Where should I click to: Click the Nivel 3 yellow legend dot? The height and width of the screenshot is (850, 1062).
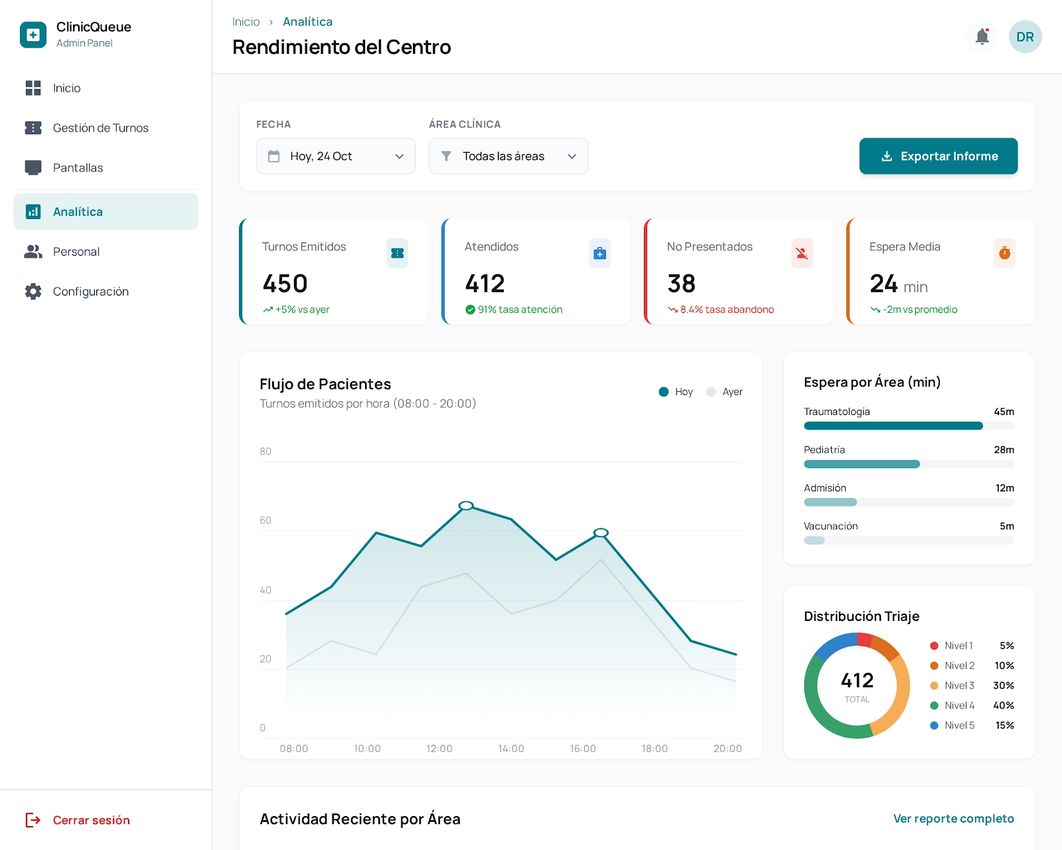pyautogui.click(x=935, y=685)
